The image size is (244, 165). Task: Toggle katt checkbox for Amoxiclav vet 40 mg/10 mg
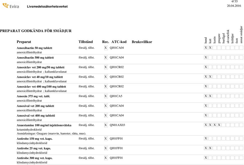point(210,77)
